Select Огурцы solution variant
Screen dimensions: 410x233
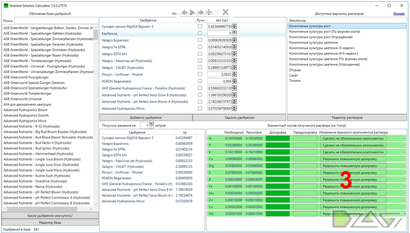tap(295, 70)
